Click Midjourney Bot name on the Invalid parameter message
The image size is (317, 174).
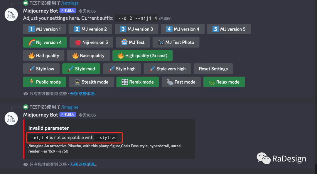click(41, 115)
